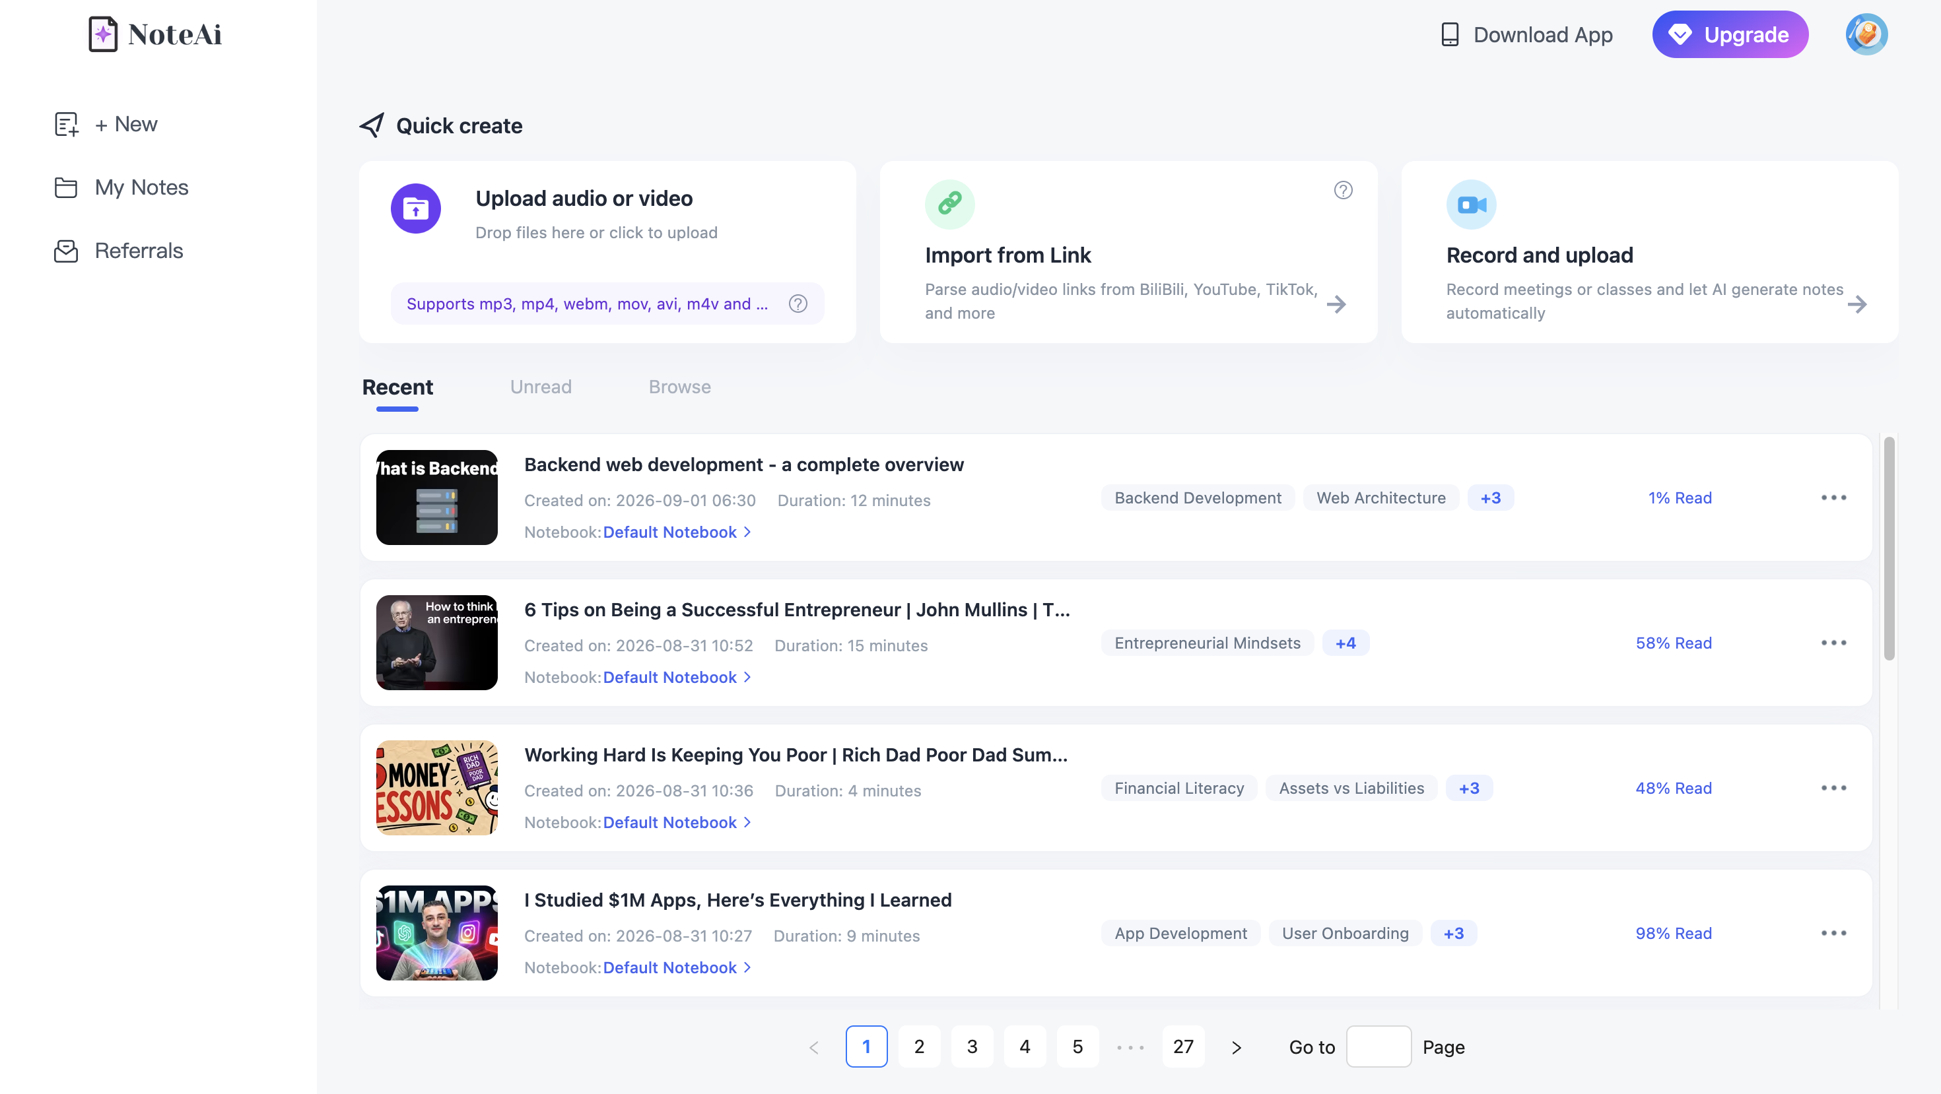Open more options for Backend web development note
1941x1094 pixels.
(x=1833, y=498)
